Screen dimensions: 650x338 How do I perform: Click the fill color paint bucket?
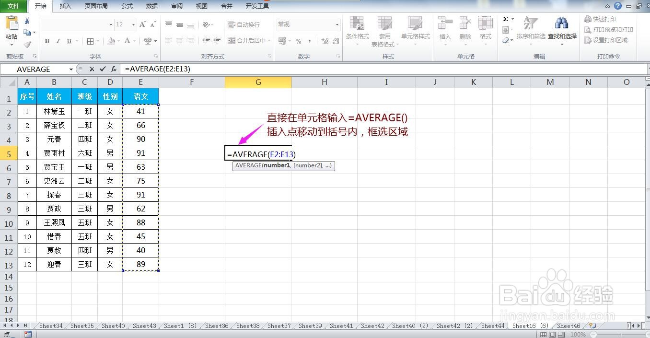click(x=111, y=41)
